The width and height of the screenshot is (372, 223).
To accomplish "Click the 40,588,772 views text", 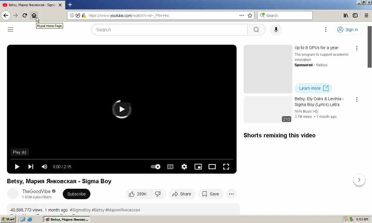I will tap(26, 210).
